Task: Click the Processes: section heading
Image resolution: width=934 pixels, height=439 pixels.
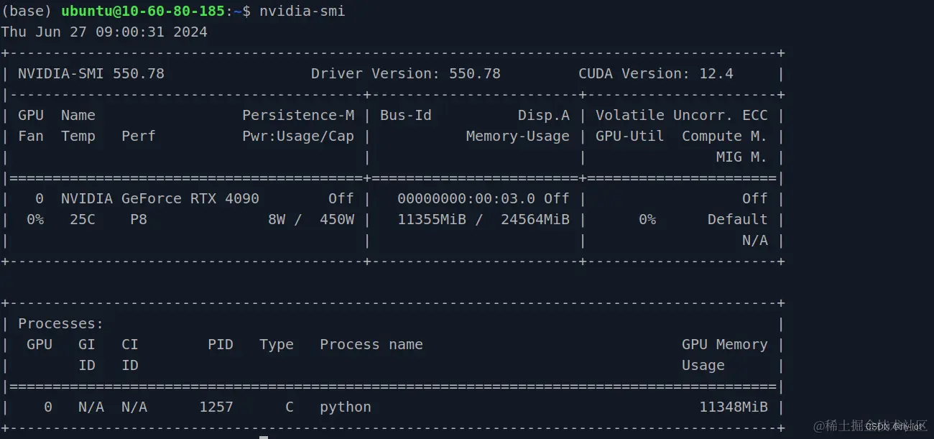Action: click(x=61, y=324)
